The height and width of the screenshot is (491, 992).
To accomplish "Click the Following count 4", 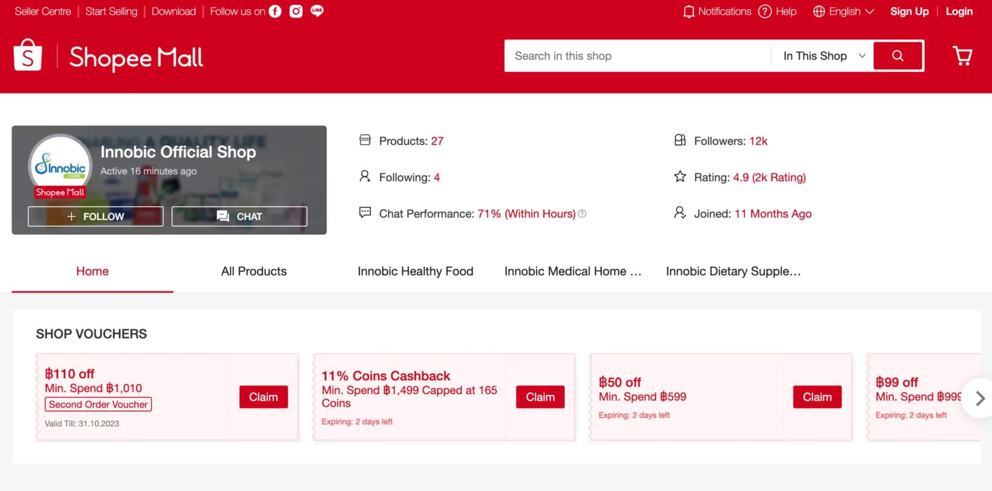I will (437, 177).
